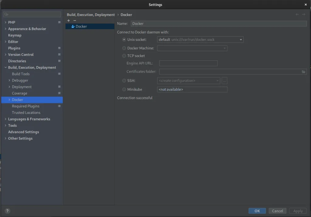
Task: Open the Unix socket dropdown list
Action: click(x=241, y=39)
